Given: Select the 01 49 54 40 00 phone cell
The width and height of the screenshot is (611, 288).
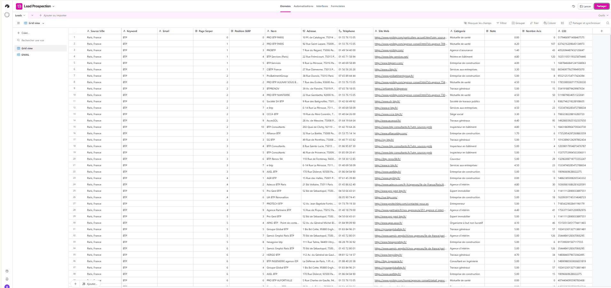Looking at the screenshot, I should [355, 50].
